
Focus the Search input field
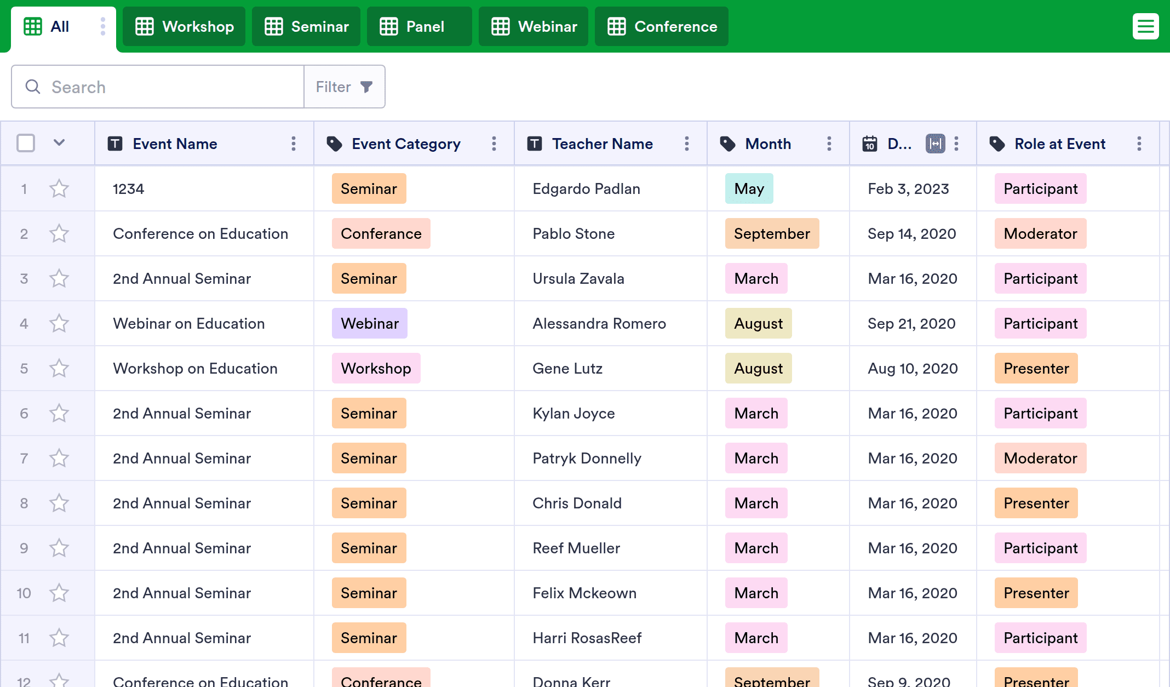[158, 87]
